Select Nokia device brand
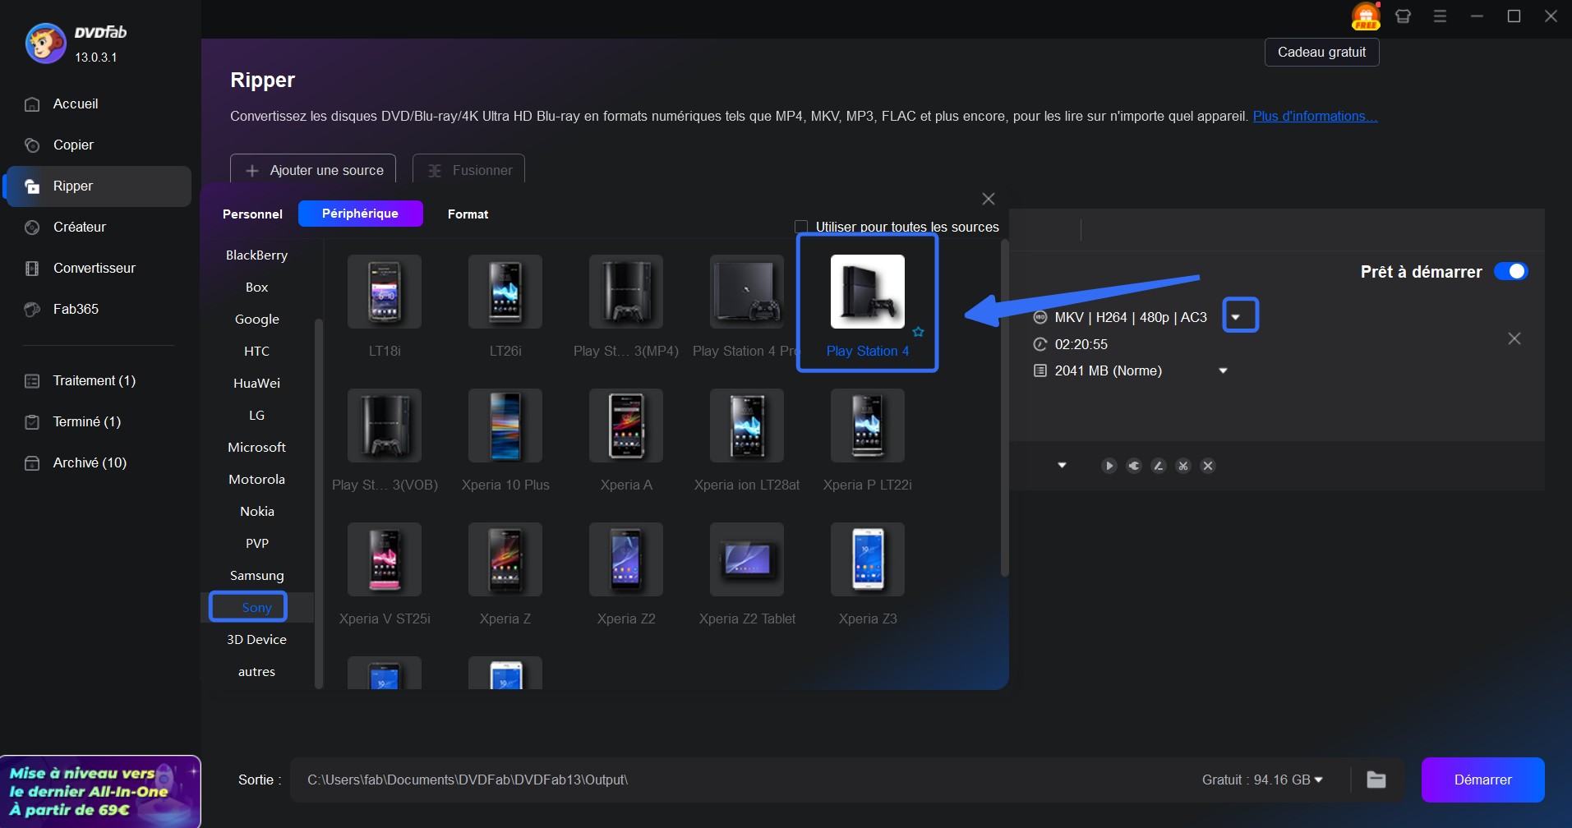This screenshot has height=828, width=1572. 257,512
